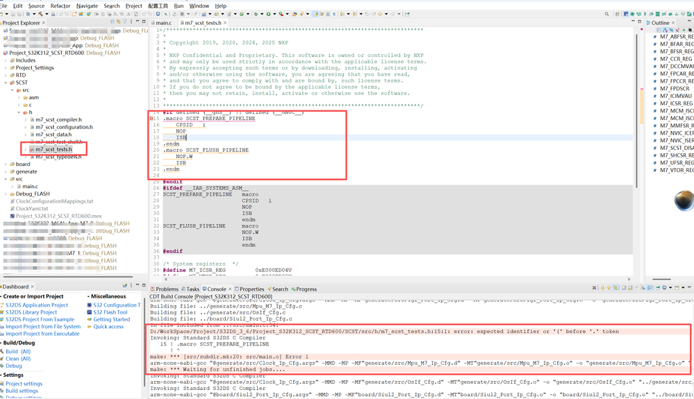Toggle hide fields button in Outline toolbar
Image resolution: width=694 pixels, height=399 pixels.
point(672,30)
